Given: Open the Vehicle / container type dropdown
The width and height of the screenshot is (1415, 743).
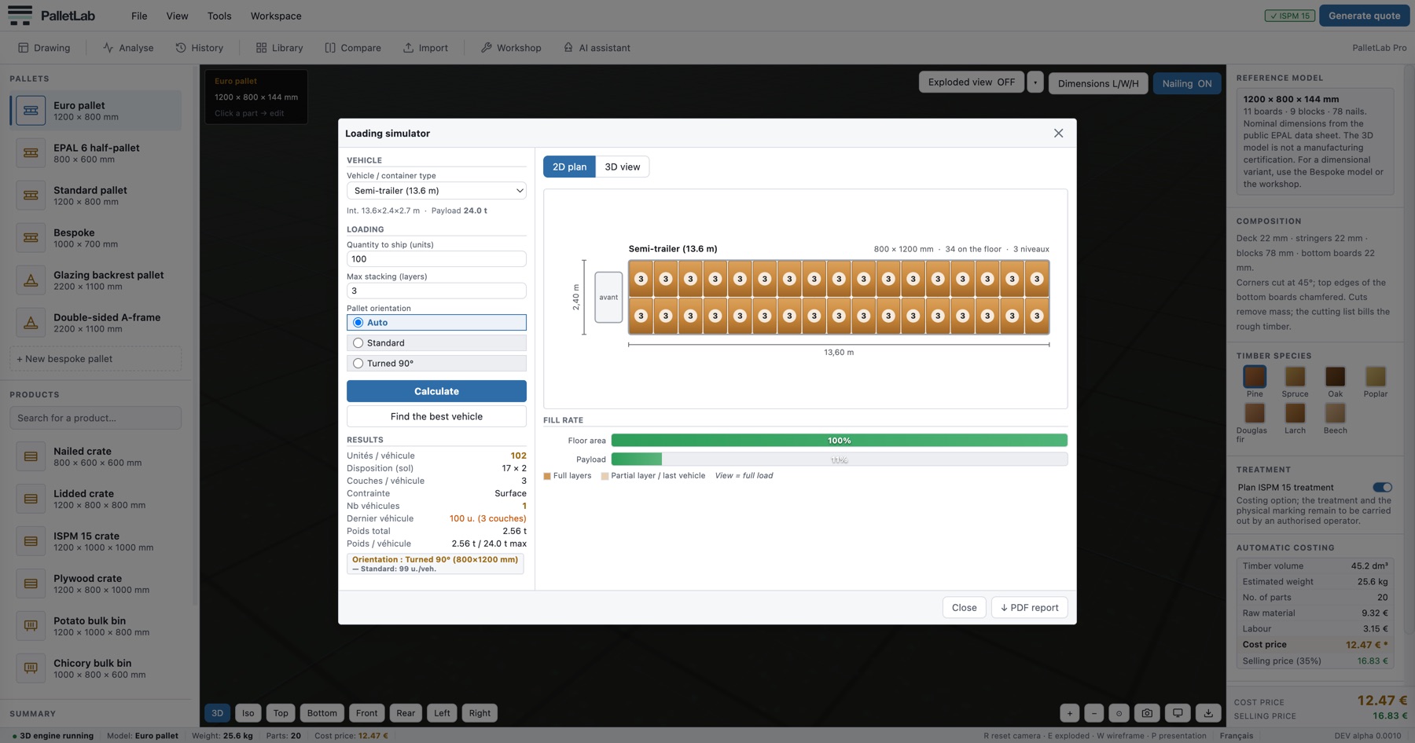Looking at the screenshot, I should [x=436, y=191].
